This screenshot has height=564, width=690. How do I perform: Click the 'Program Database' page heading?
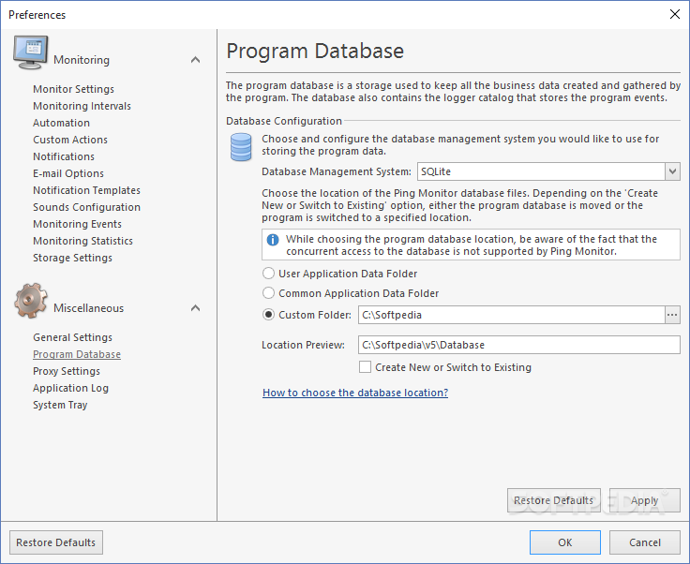click(x=315, y=51)
